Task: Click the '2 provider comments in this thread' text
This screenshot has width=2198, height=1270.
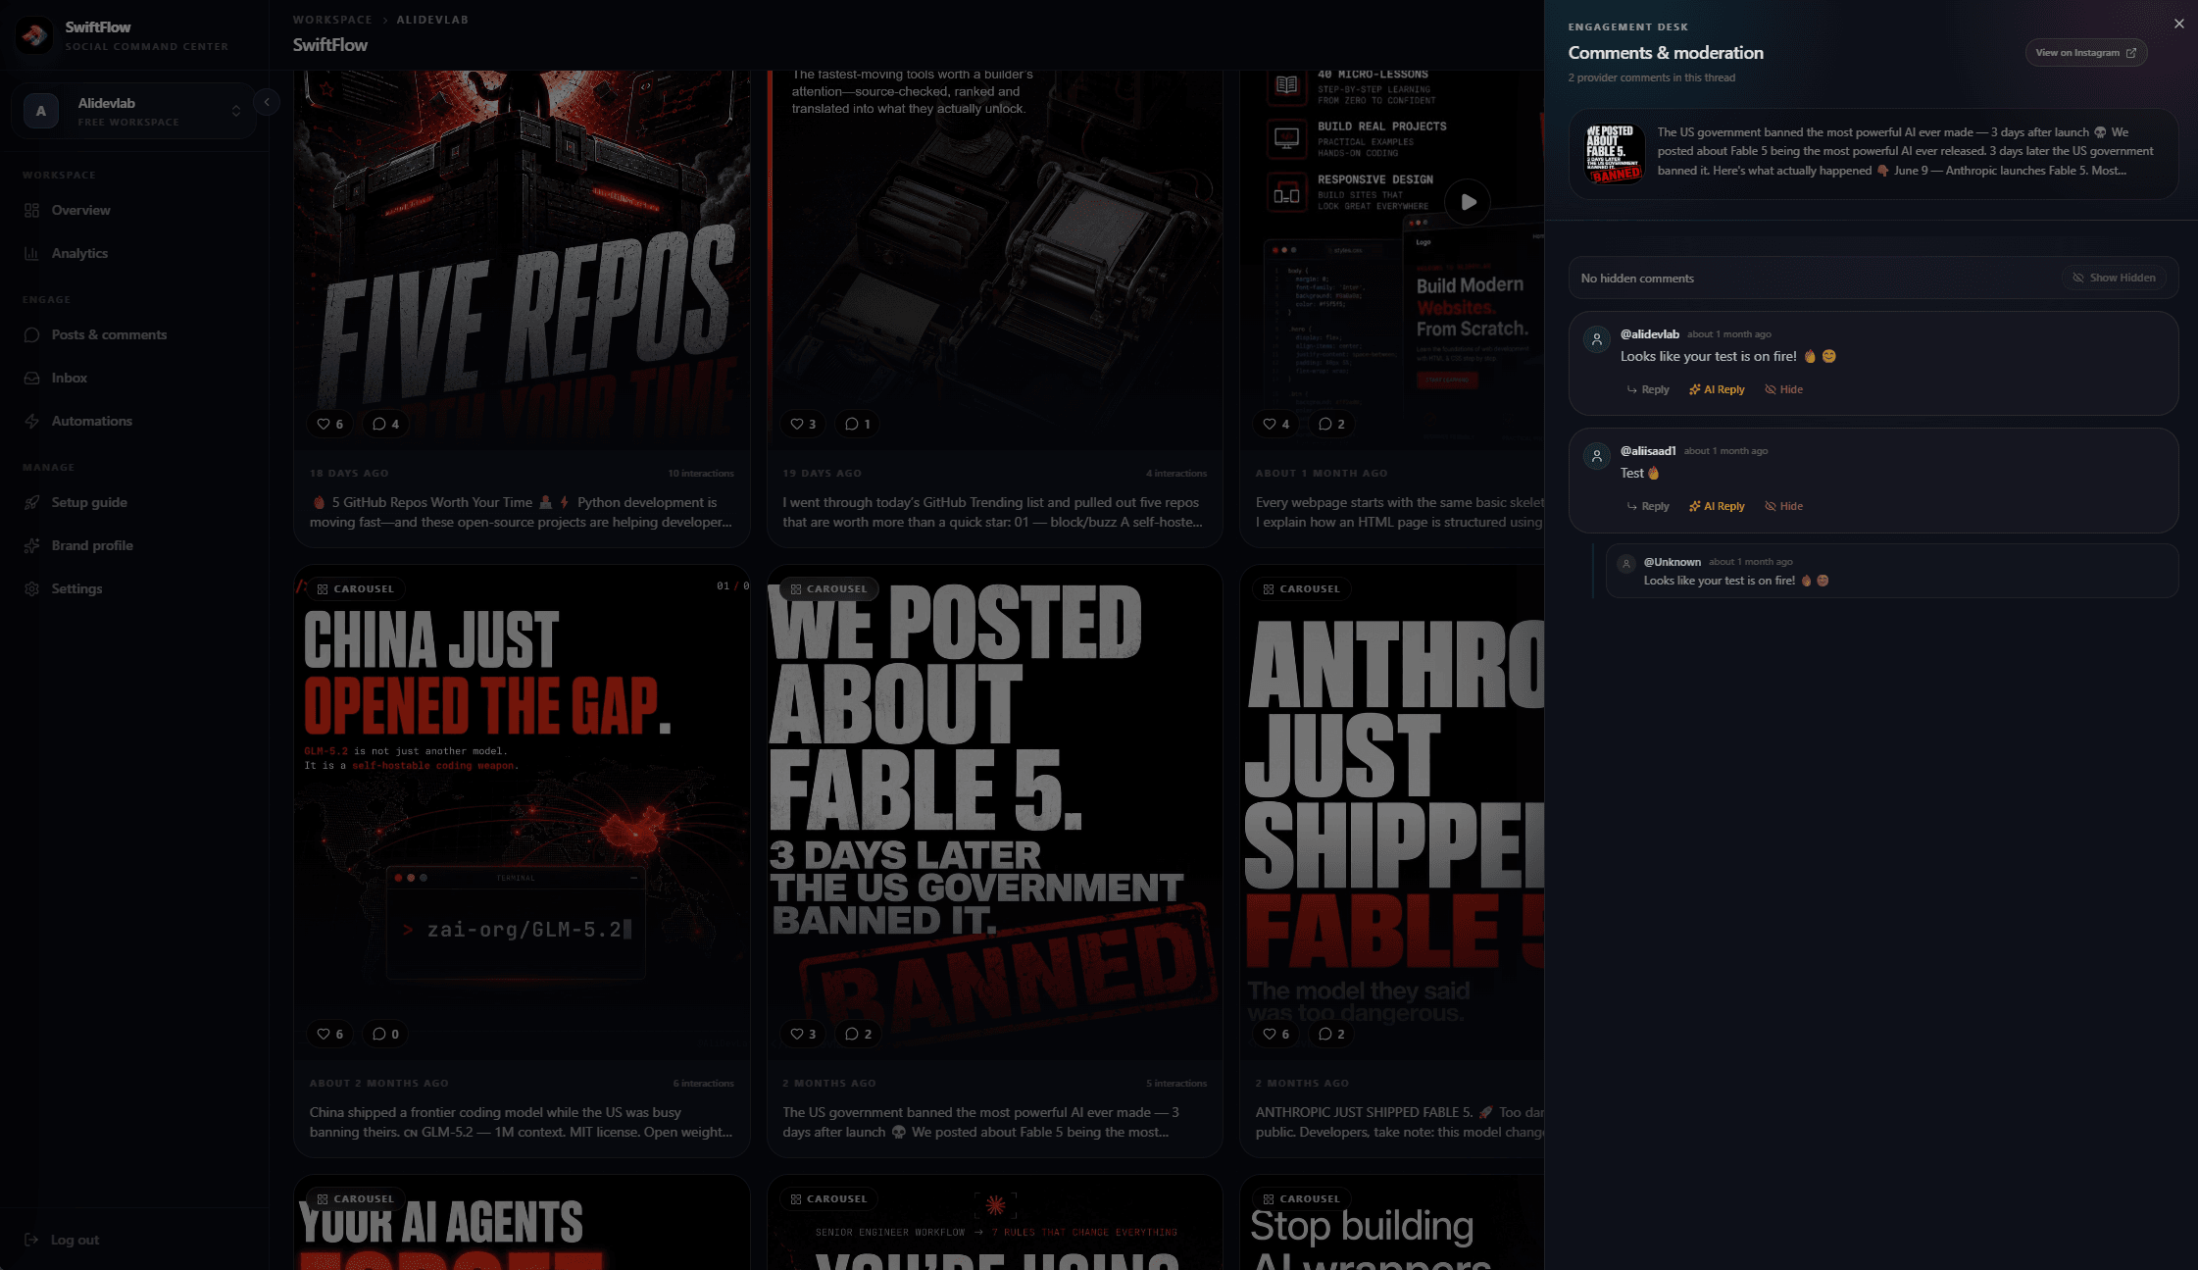Action: (x=1651, y=77)
